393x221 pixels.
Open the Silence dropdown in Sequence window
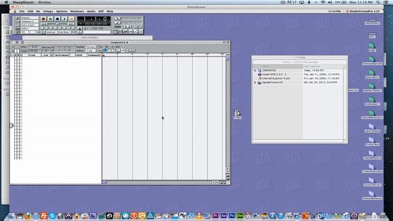click(x=91, y=50)
